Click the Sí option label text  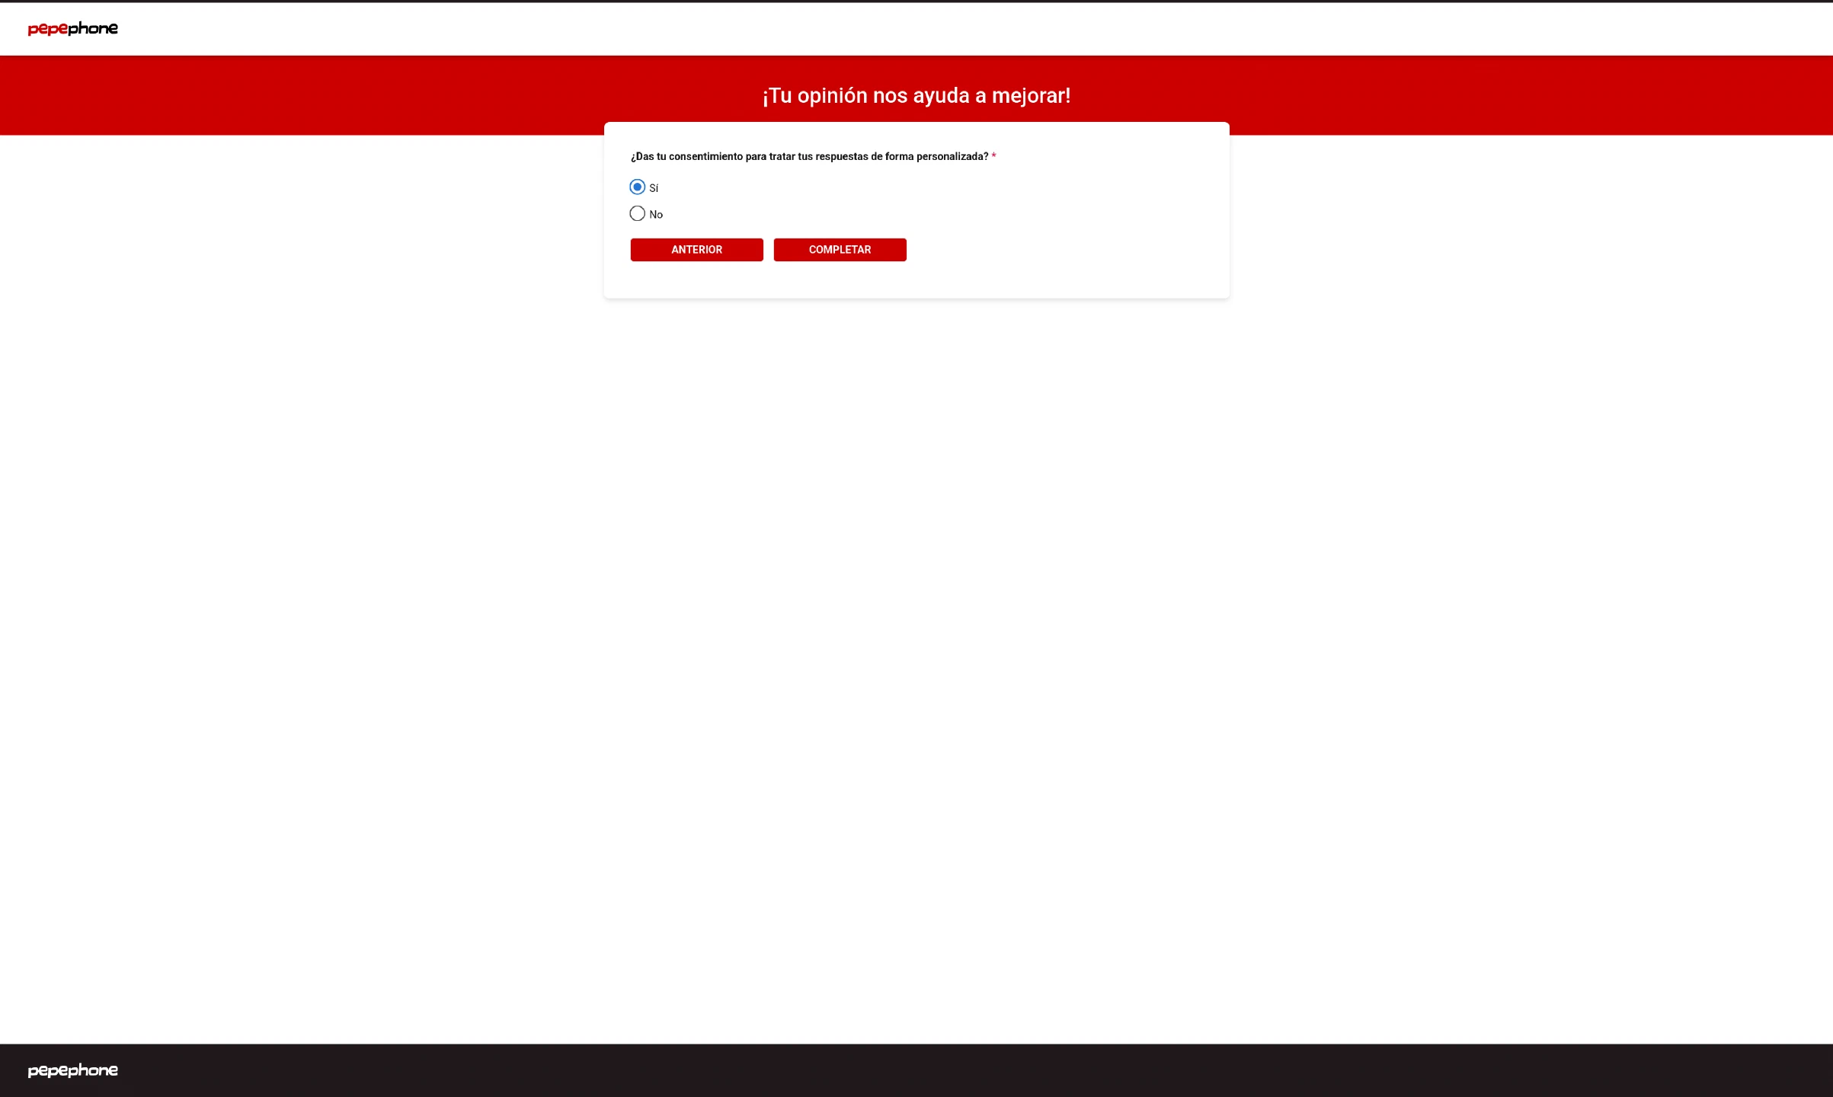(654, 188)
